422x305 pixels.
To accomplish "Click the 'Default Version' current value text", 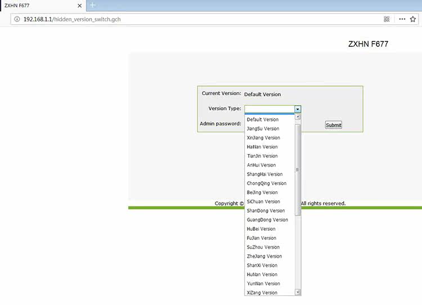I will tap(262, 95).
